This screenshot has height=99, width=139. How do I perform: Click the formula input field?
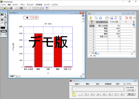click(x=98, y=89)
